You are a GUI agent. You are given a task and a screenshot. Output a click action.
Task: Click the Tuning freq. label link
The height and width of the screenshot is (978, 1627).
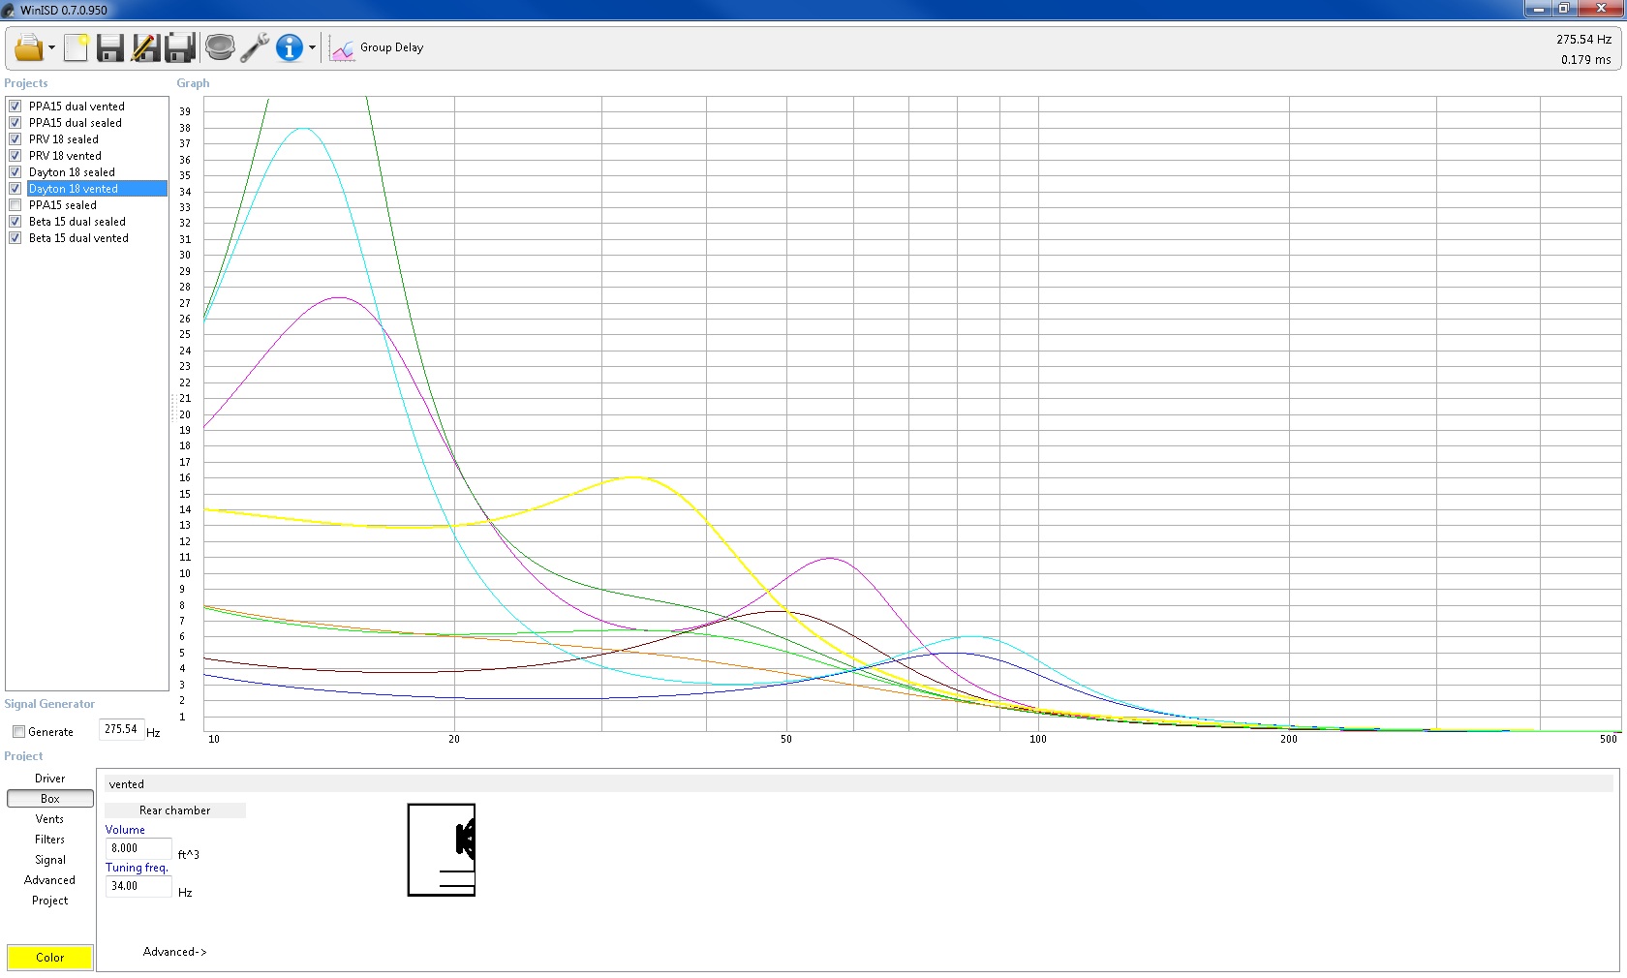137,868
